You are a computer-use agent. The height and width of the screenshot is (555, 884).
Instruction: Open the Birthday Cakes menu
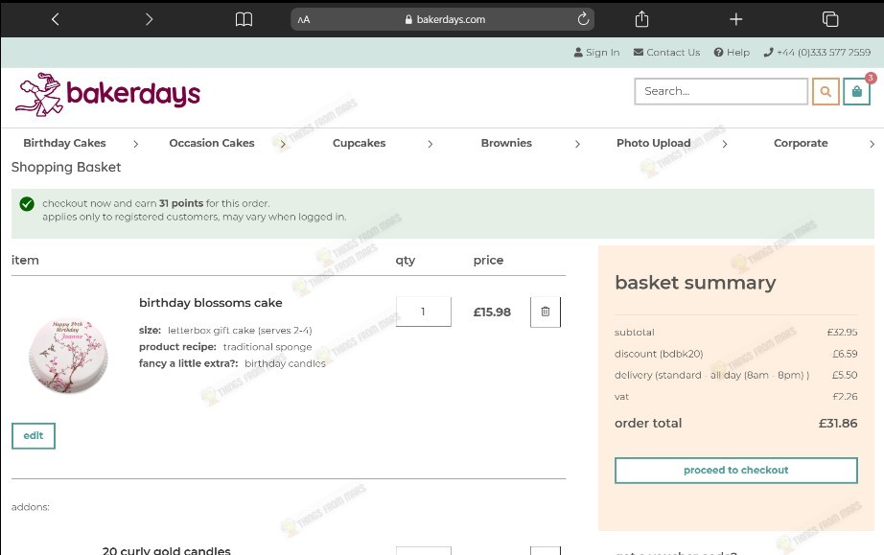(64, 143)
